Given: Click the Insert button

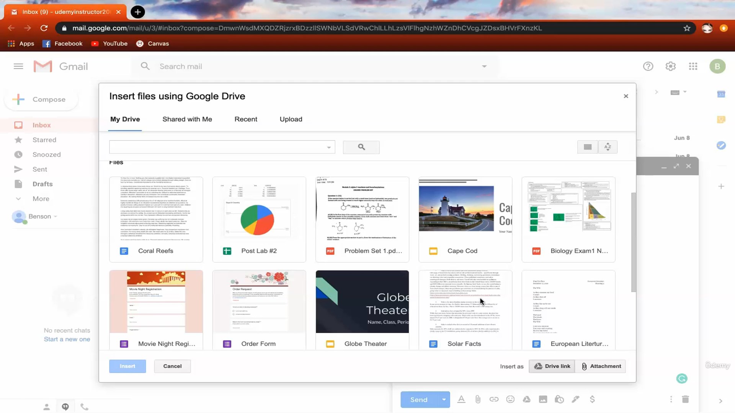Looking at the screenshot, I should (127, 366).
